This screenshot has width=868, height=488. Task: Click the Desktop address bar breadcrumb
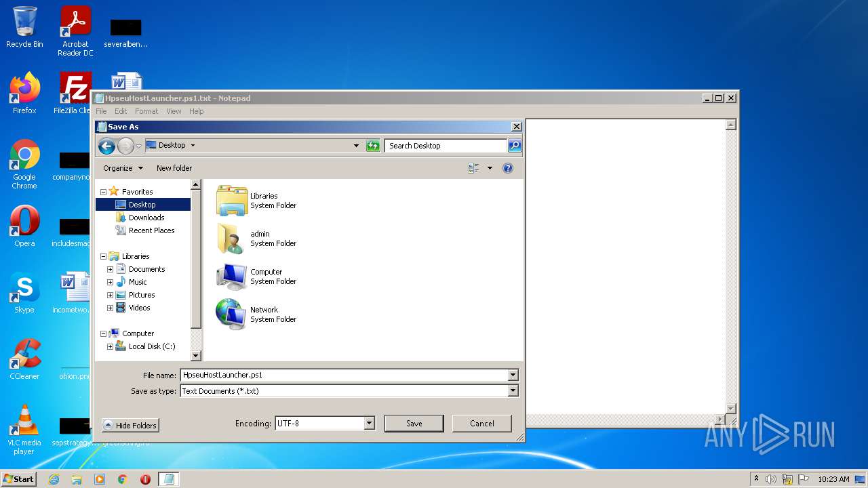[x=172, y=145]
